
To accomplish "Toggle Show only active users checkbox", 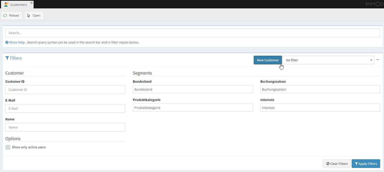I will click(8, 147).
